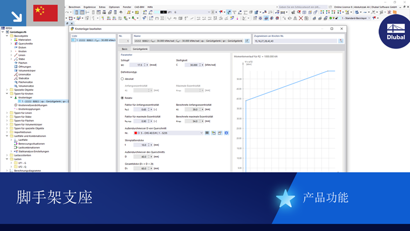Open the Extras menu
Screen dimensions: 410x231
click(102, 7)
